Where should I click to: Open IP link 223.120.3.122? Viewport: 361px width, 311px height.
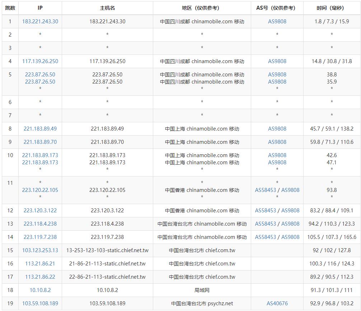(x=40, y=211)
